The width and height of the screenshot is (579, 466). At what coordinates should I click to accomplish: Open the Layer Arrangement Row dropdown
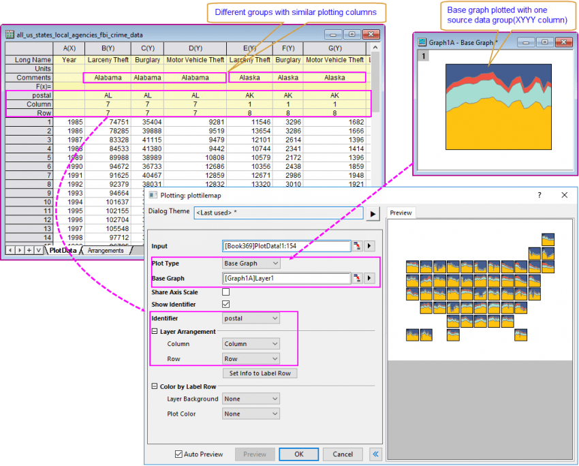(251, 359)
